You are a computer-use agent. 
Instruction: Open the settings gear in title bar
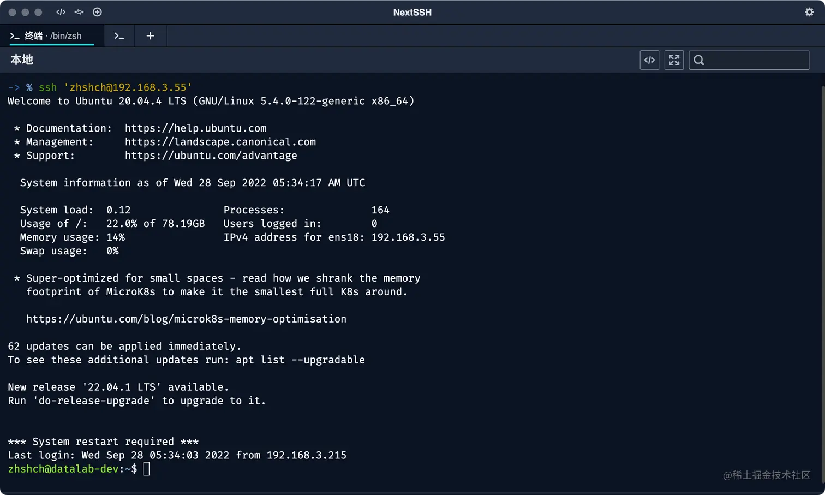tap(809, 12)
